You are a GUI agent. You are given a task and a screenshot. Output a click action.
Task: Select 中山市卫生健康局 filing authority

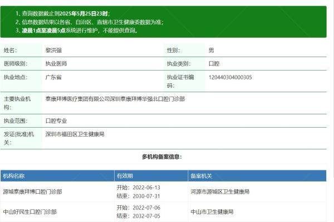(x=212, y=212)
